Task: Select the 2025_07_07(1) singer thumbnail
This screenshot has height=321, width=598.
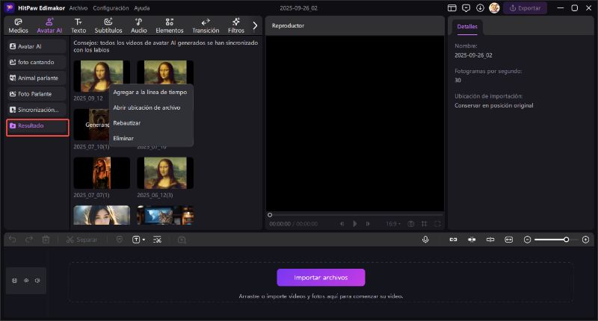Action: click(102, 173)
